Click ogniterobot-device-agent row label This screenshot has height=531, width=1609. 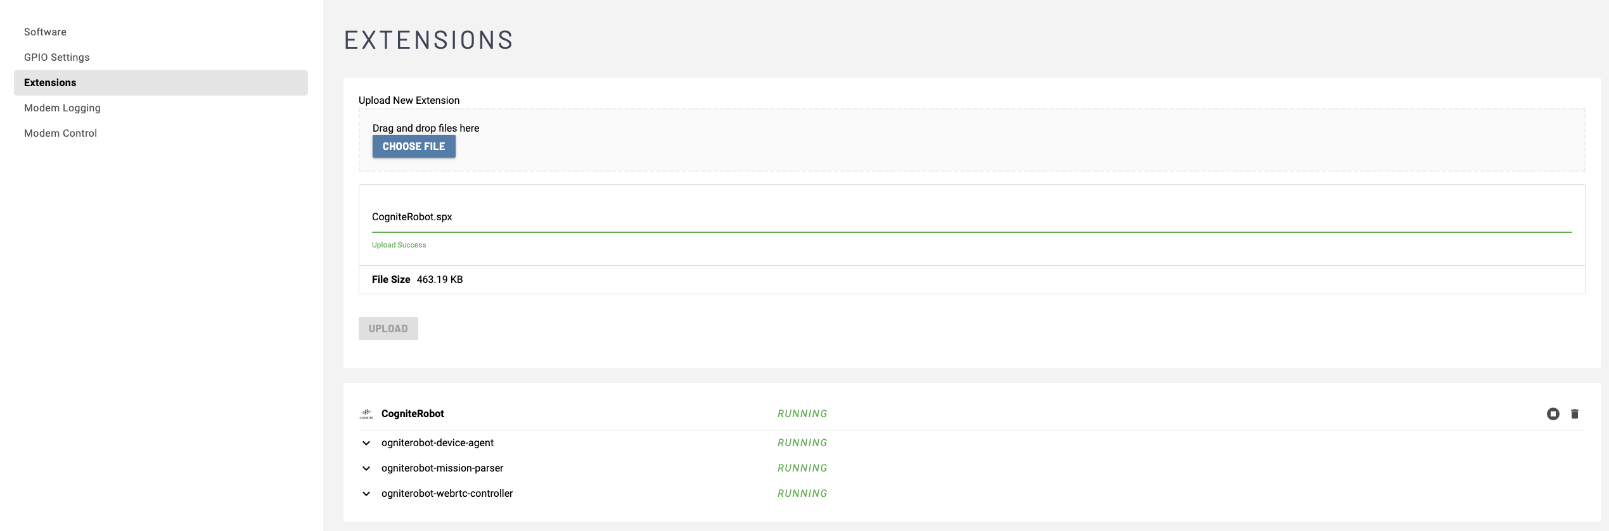437,443
